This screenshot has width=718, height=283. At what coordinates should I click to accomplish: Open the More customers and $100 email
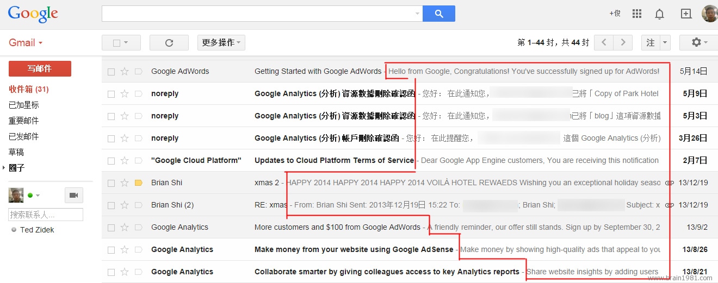tap(337, 227)
